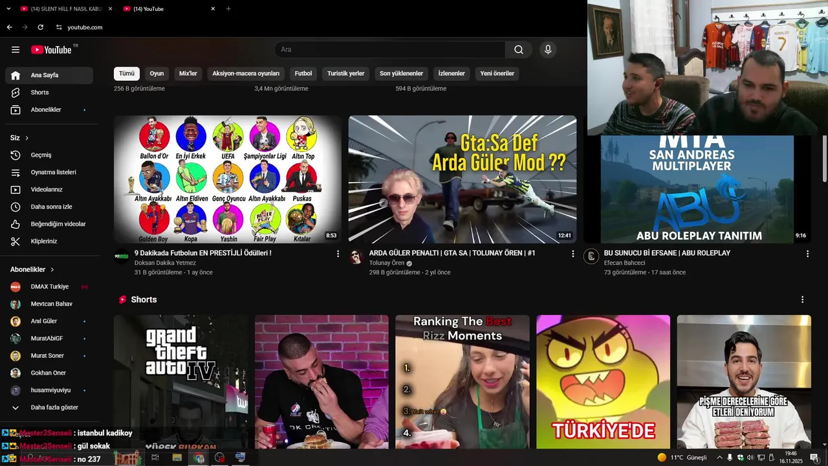828x466 pixels.
Task: Open Tolunay Ören channel avatar
Action: [356, 256]
